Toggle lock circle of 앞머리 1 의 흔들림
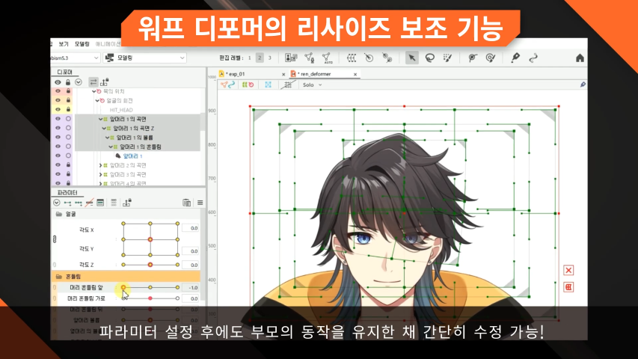 click(68, 147)
